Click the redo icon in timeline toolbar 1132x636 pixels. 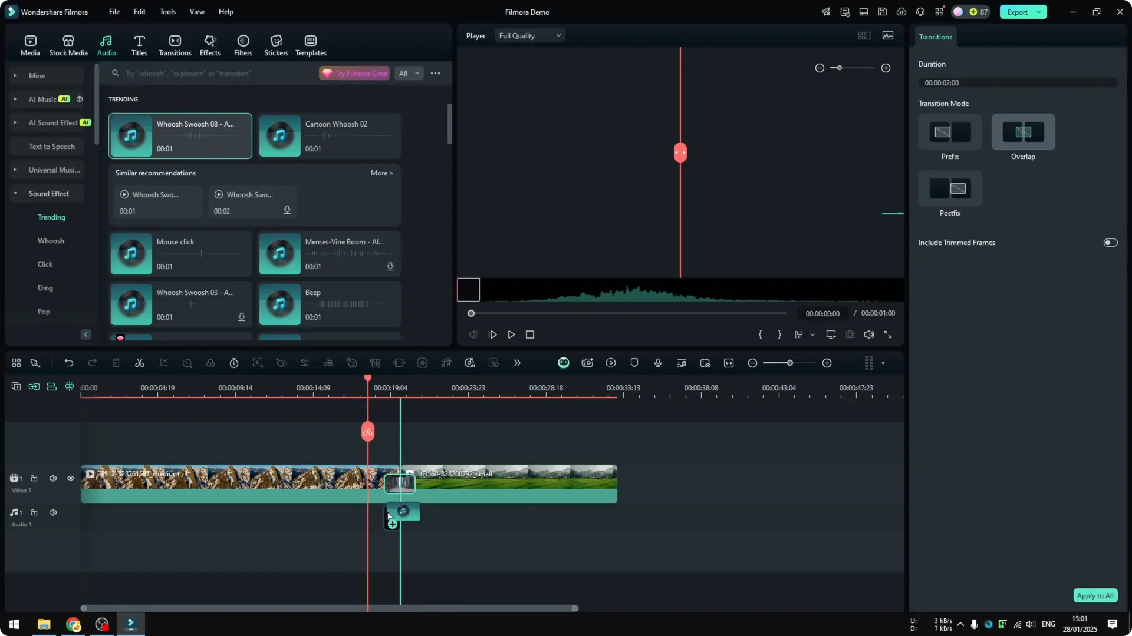click(x=93, y=363)
